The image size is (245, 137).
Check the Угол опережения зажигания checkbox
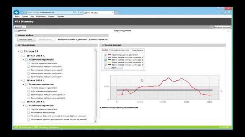[x=28, y=91]
